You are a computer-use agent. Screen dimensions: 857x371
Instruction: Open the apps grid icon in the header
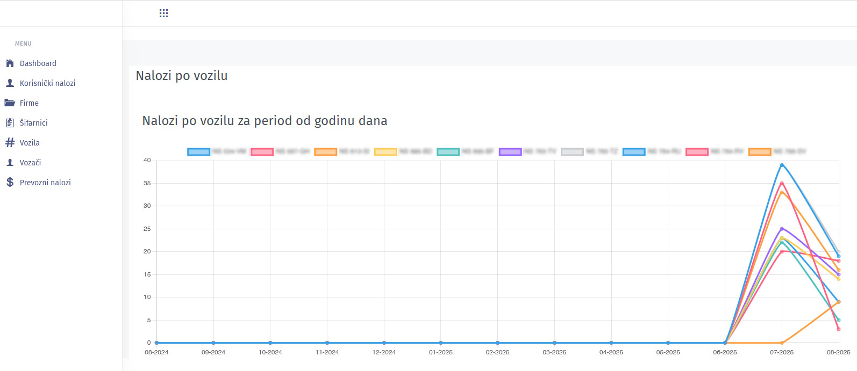[x=164, y=13]
